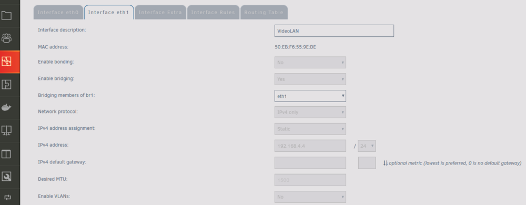Click the 'IPv4 default gateway:' label

(62, 162)
